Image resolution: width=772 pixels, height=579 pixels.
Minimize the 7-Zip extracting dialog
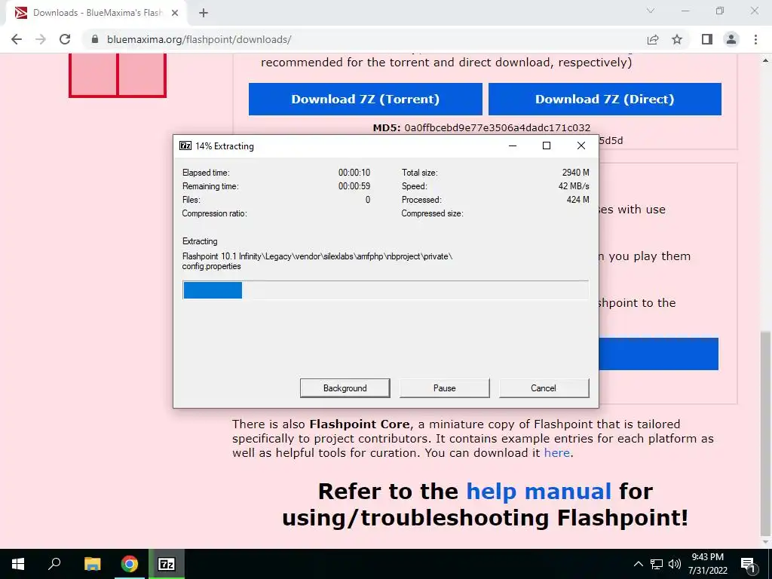coord(513,146)
